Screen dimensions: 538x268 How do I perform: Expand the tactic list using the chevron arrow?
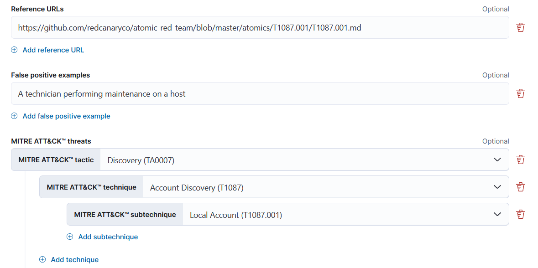pos(497,160)
